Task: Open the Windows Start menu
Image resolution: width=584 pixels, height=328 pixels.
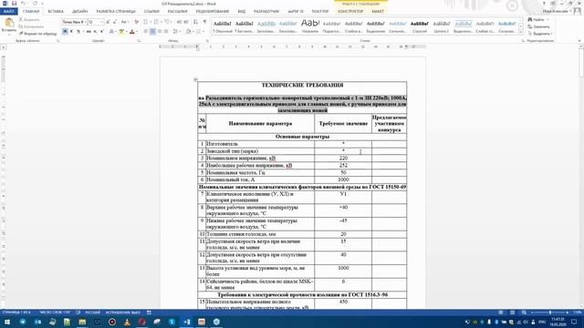Action: pos(6,322)
